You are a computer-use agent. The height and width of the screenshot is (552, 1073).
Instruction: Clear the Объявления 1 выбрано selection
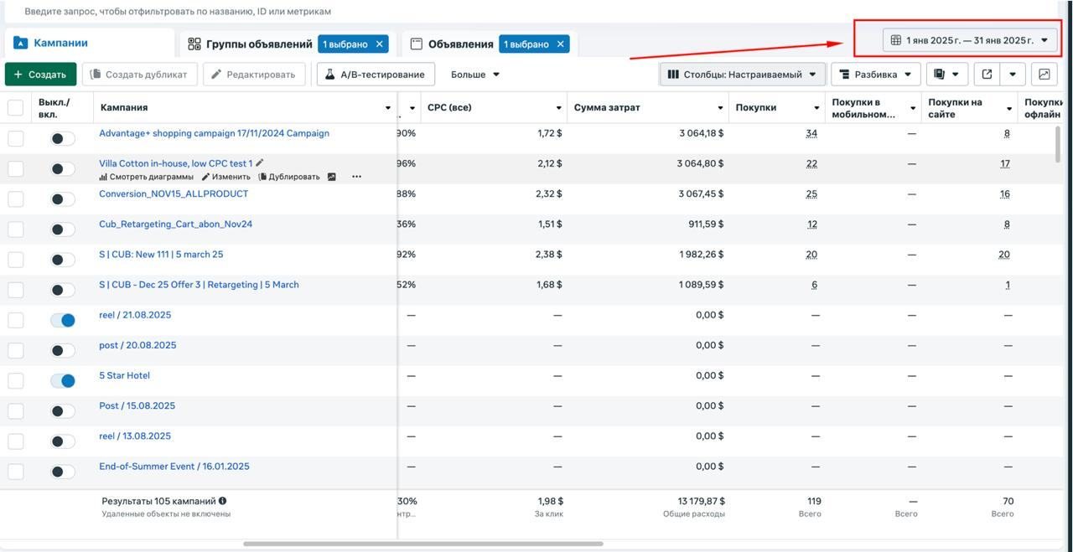coord(561,44)
